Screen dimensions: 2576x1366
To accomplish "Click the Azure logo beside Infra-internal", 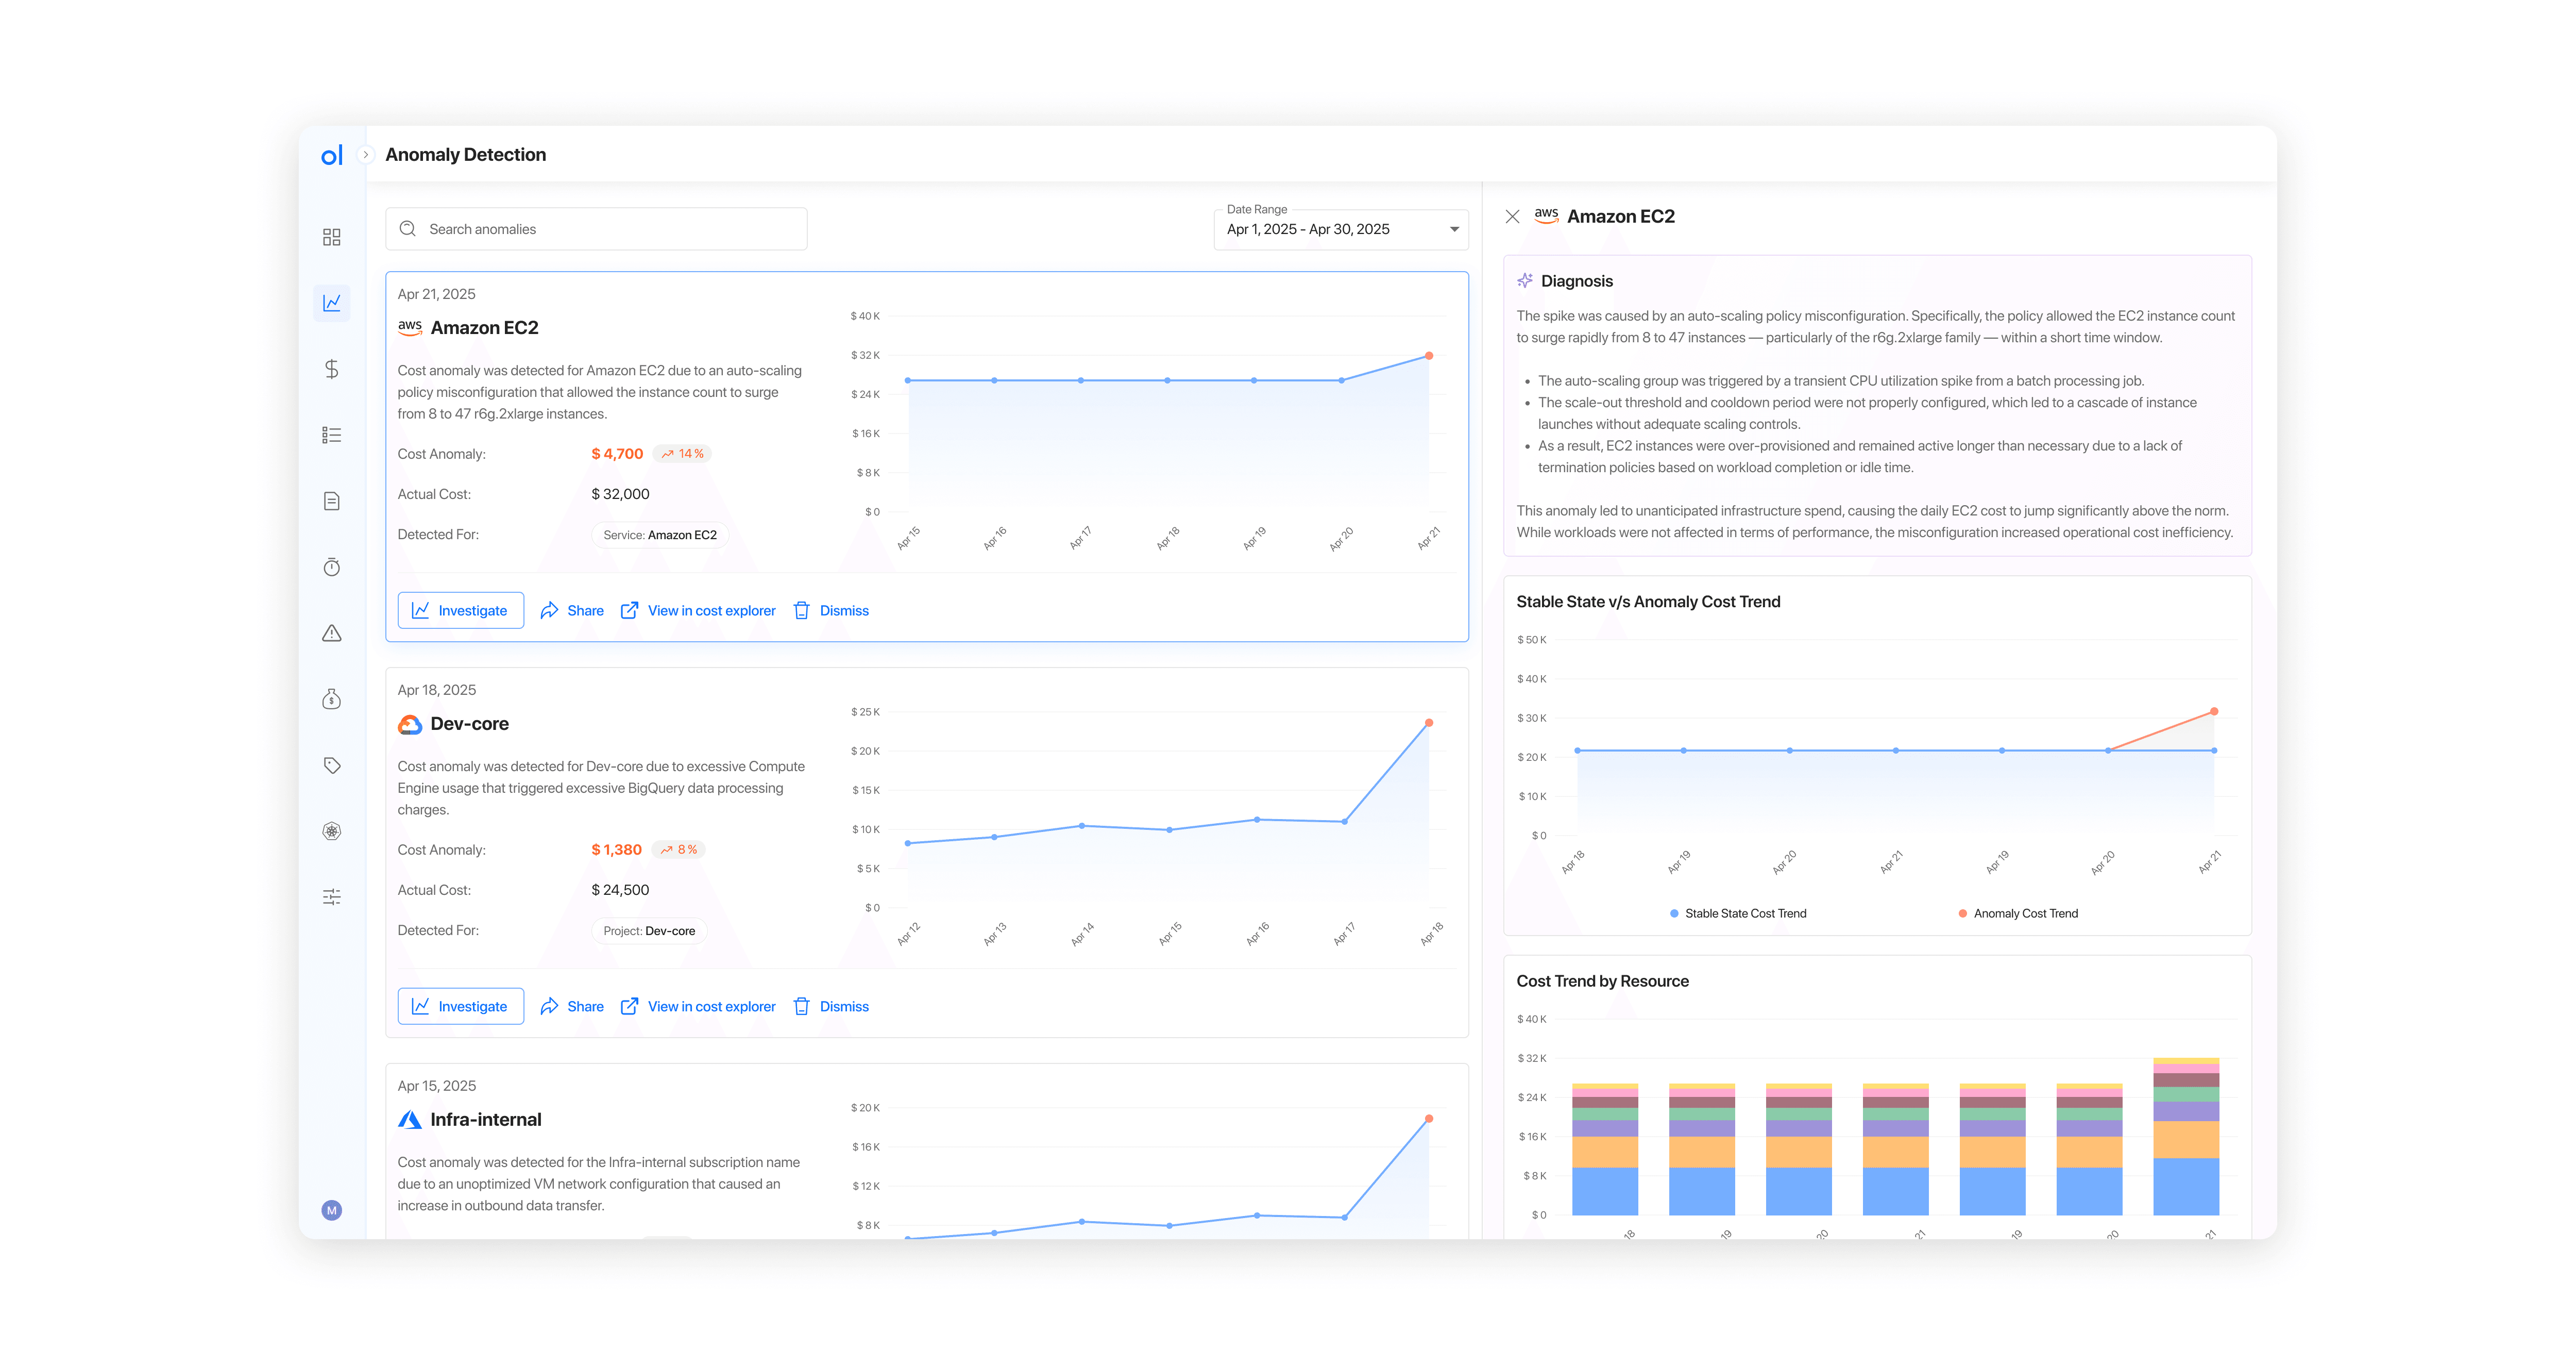I will click(410, 1120).
